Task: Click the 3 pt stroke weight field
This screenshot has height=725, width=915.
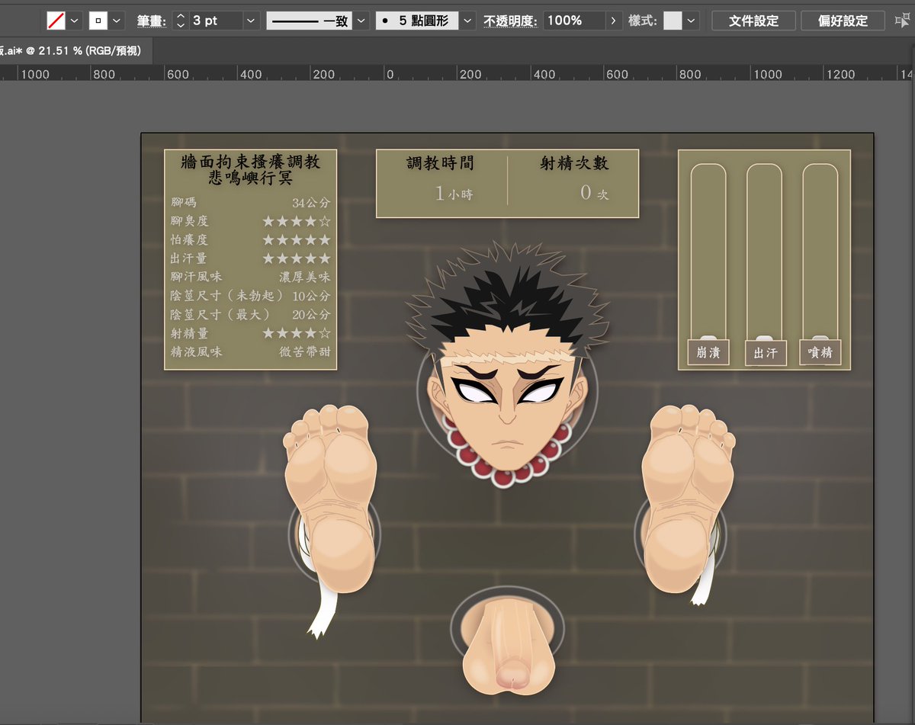Action: [215, 21]
